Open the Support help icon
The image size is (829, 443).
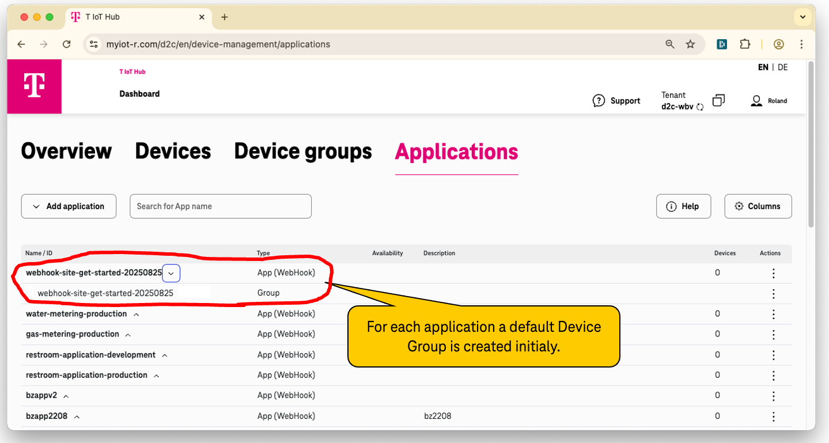600,100
